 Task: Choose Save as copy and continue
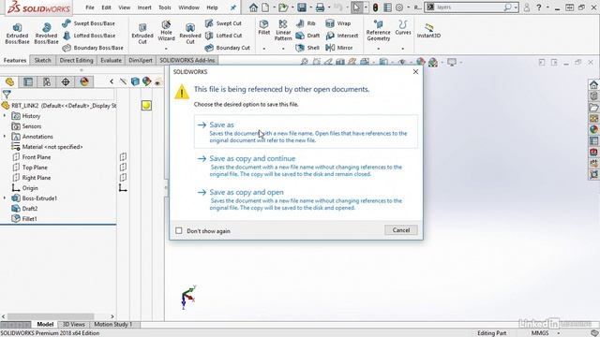(x=306, y=166)
